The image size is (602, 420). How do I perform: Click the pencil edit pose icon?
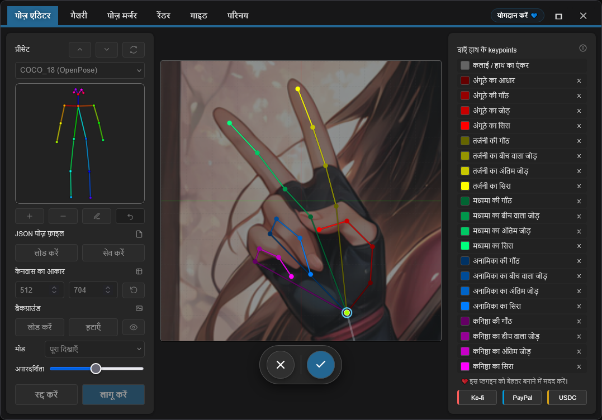pos(97,216)
